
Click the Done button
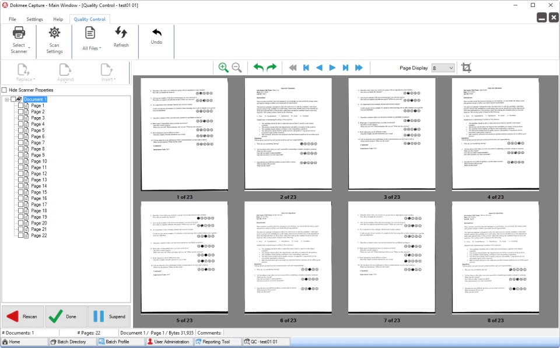[66, 317]
